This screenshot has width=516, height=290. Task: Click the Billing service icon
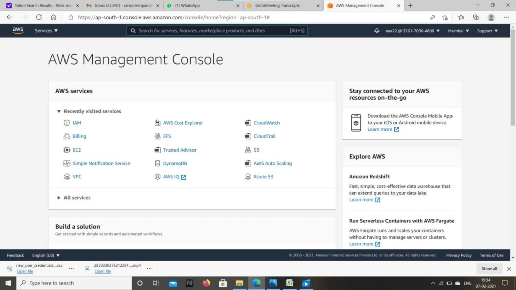coord(67,136)
